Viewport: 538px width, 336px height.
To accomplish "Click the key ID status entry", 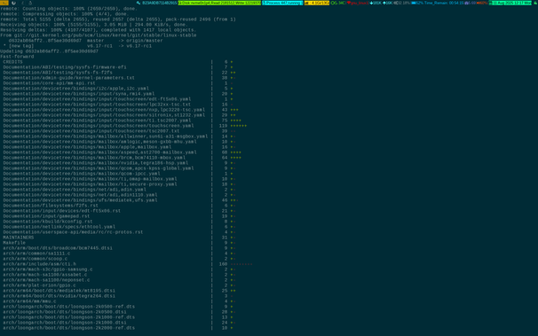I will point(157,3).
